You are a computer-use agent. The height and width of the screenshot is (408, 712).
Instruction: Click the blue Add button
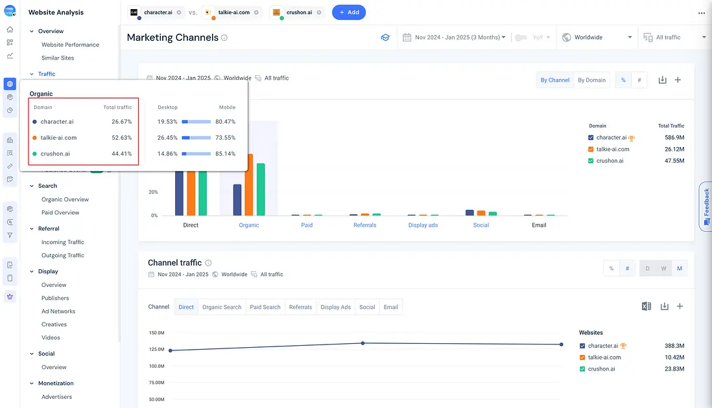349,12
